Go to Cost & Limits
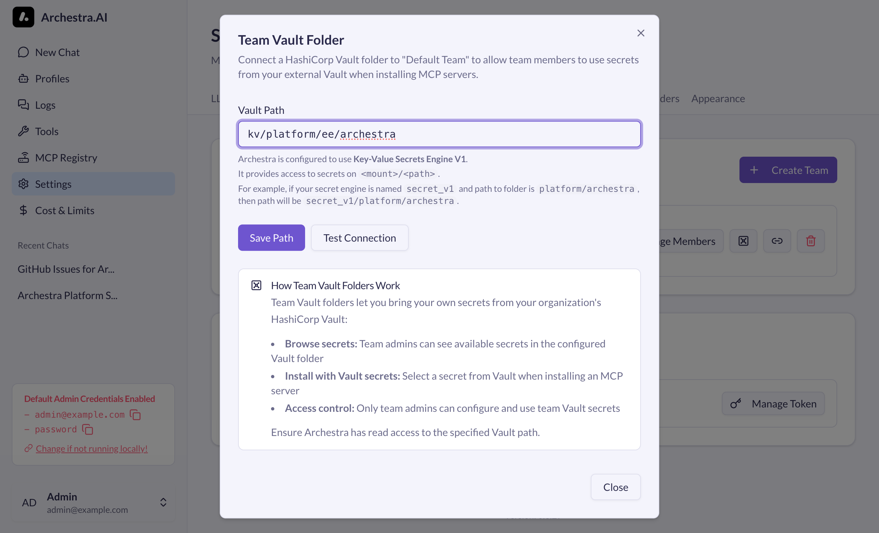879x533 pixels. tap(64, 210)
